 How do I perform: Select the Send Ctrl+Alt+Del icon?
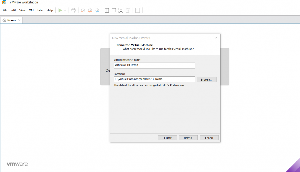(x=73, y=10)
